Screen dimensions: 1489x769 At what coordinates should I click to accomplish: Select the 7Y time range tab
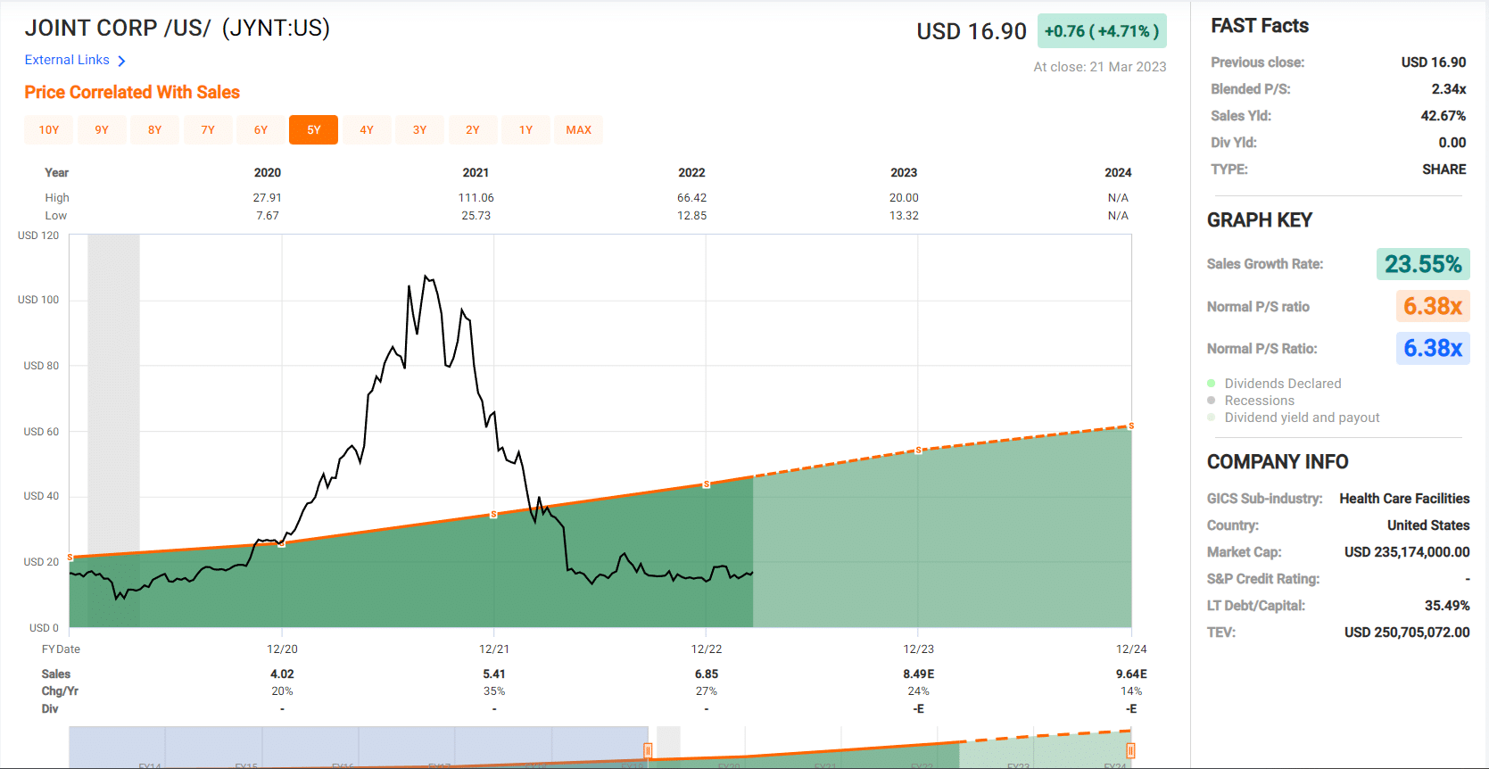(x=208, y=130)
